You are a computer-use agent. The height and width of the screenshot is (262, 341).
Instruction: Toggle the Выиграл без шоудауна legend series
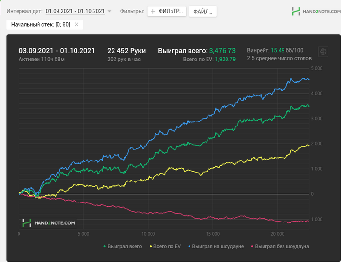pos(280,246)
